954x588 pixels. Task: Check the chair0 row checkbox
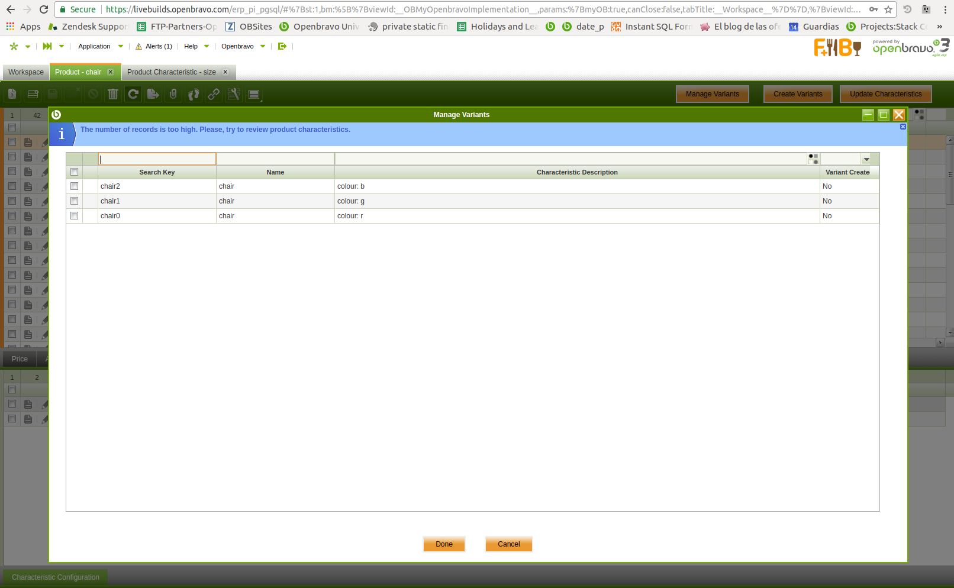(74, 216)
